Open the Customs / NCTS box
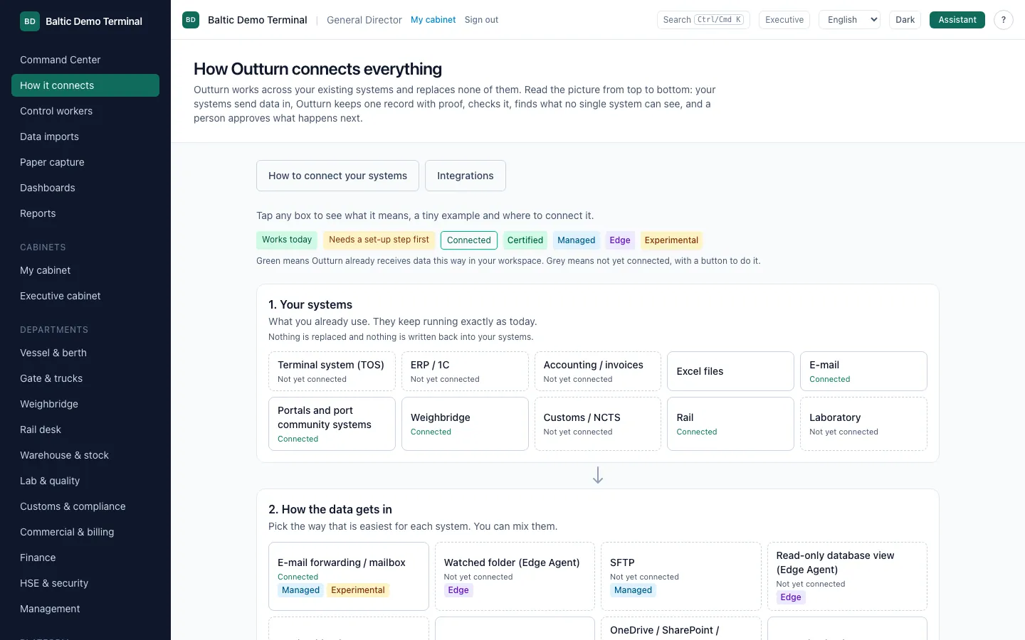Screen dimensions: 1025x640 (598, 424)
